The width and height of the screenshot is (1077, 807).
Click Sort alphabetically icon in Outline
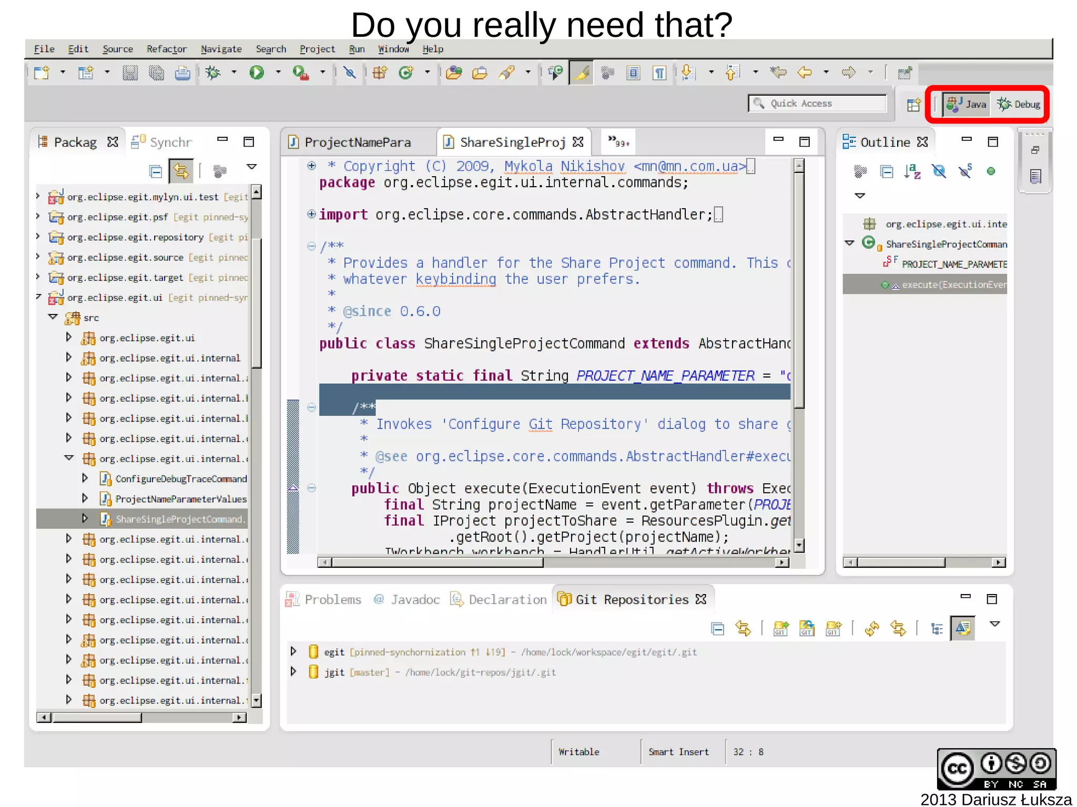(912, 171)
